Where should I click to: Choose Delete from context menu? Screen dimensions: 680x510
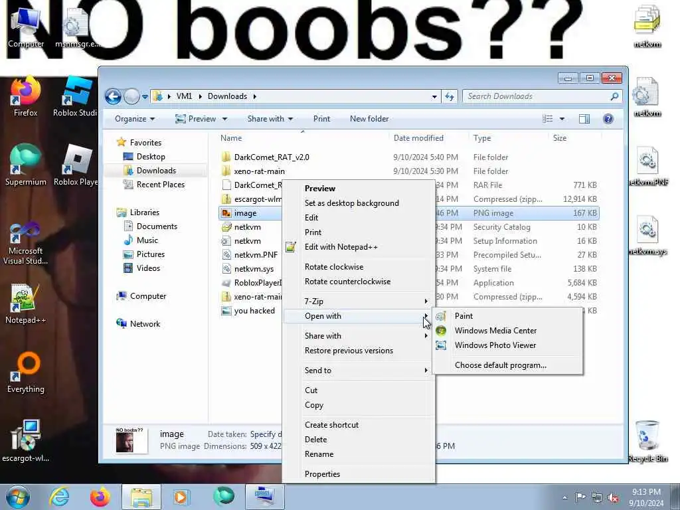[359, 440]
